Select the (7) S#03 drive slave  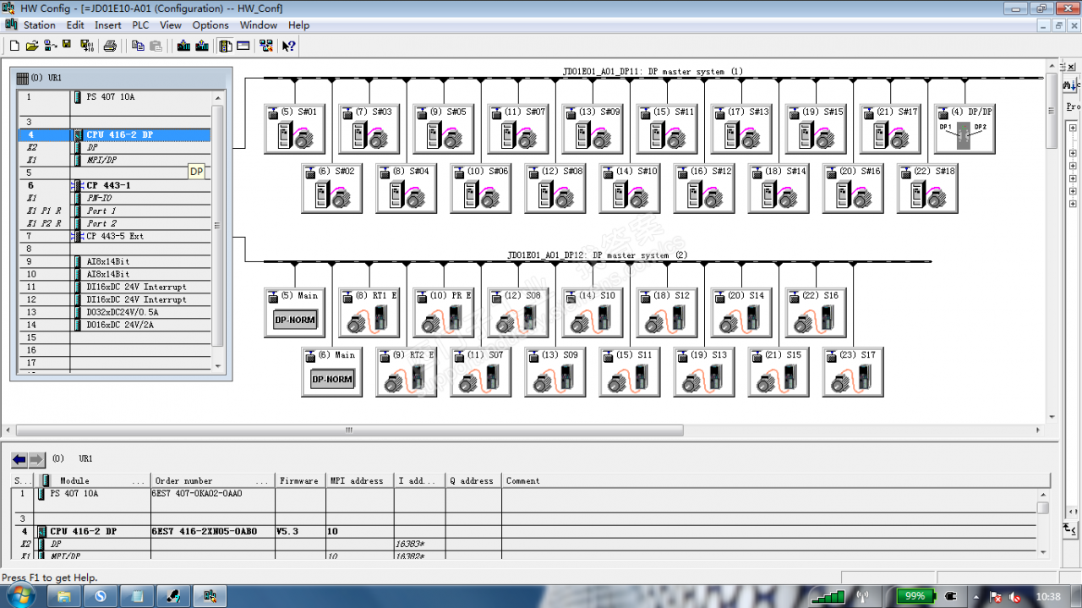[x=369, y=129]
